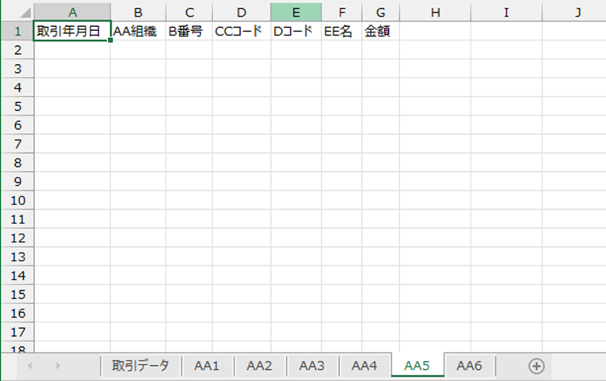Select row 1 header
Viewport: 606px width, 381px height.
coord(17,32)
